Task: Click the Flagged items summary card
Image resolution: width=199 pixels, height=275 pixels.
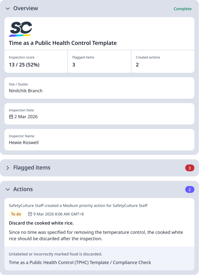Action: [99, 62]
